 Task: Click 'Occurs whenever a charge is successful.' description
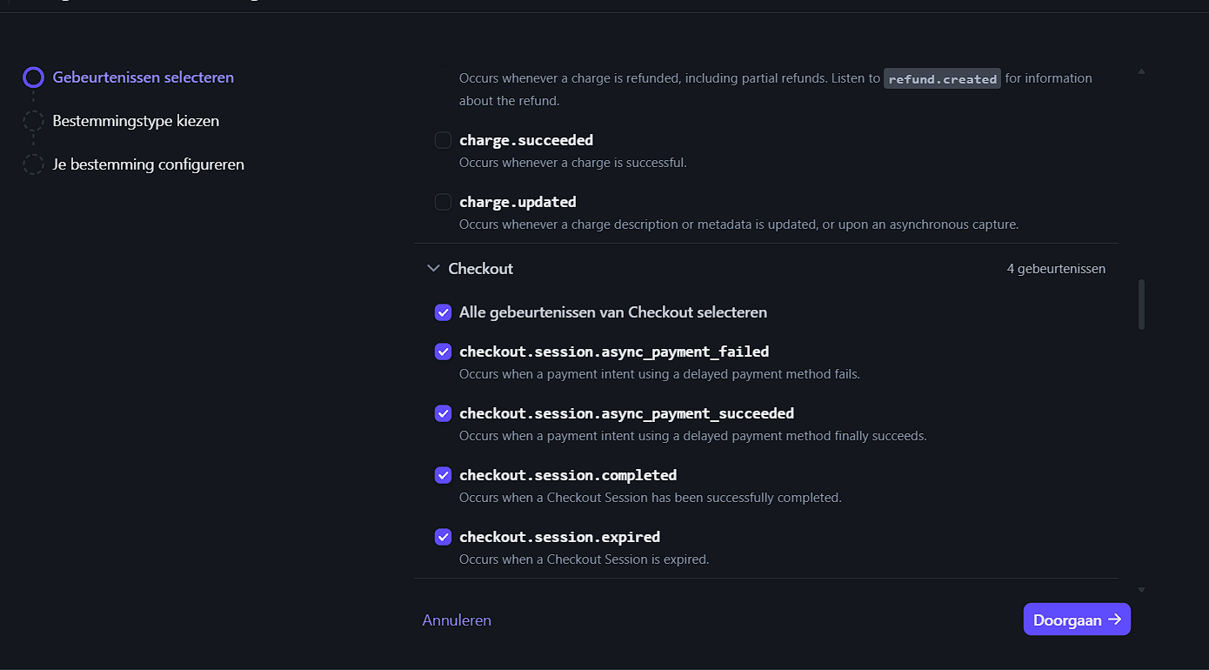point(573,163)
